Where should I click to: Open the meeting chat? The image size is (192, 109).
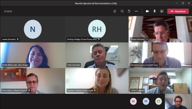122,11
